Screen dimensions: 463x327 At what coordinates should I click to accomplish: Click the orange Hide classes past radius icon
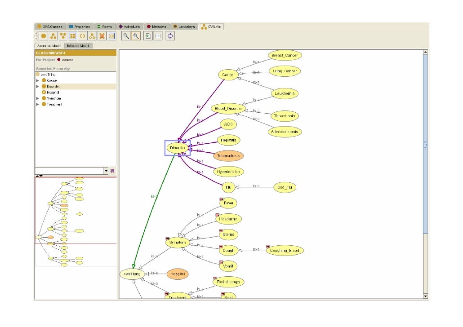(102, 36)
